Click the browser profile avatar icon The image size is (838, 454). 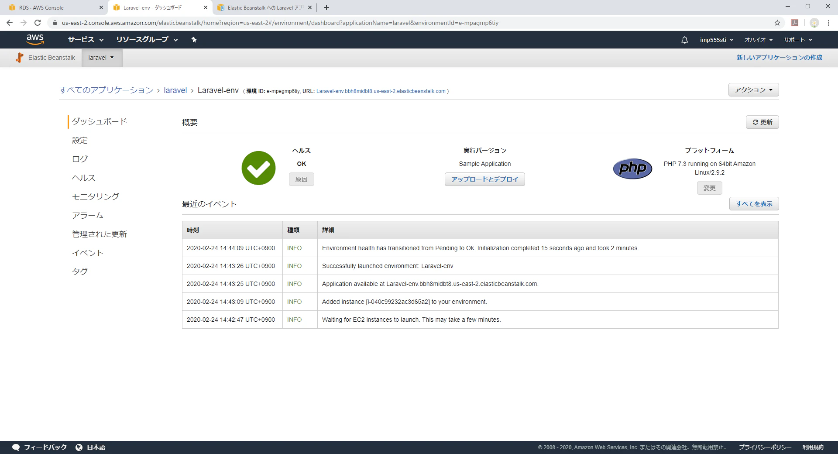(x=814, y=23)
